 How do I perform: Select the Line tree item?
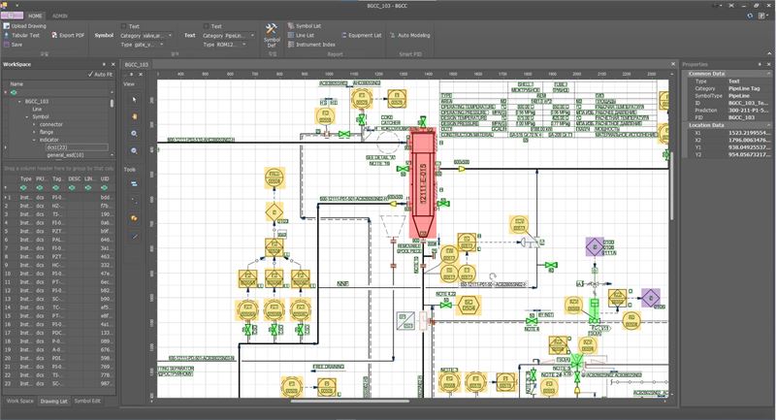click(x=37, y=109)
